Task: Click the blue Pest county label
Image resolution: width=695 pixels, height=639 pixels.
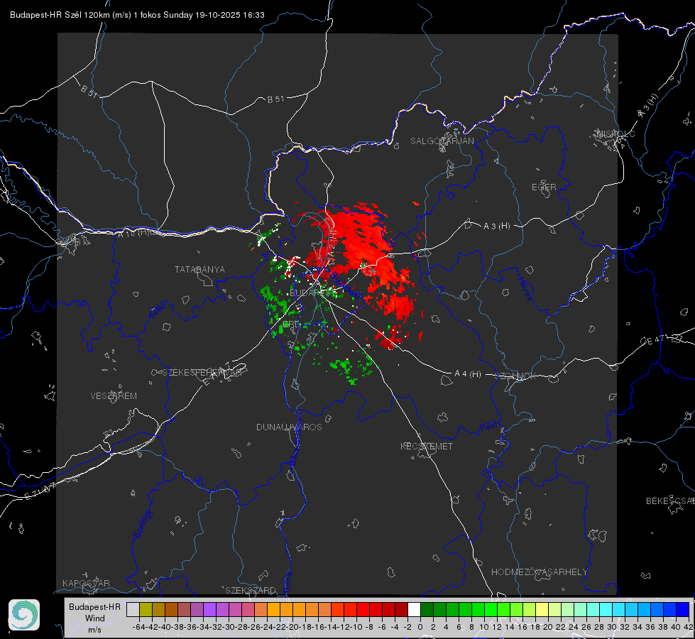Action: [488, 427]
